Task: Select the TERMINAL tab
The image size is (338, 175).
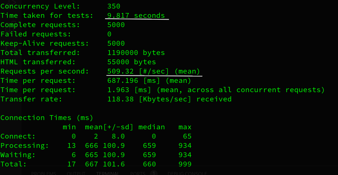Action: pos(108,173)
